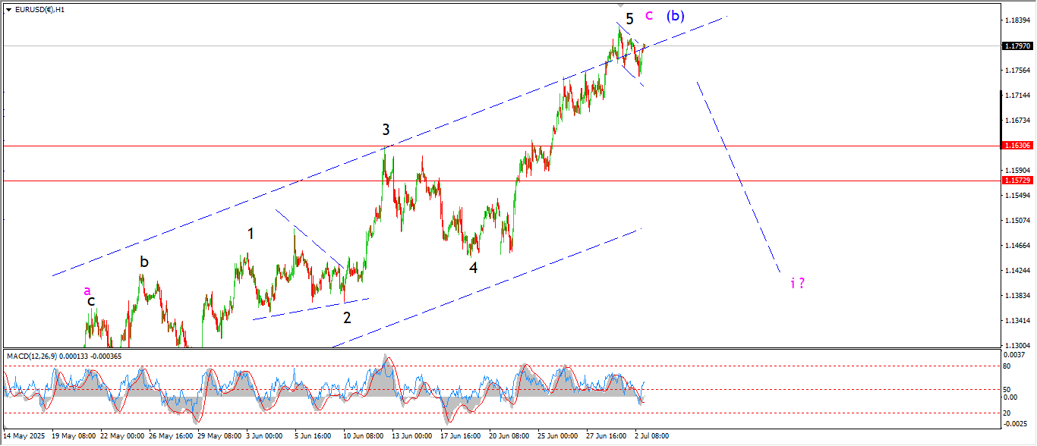Click the red 1.15729 price level tag
The height and width of the screenshot is (446, 1037).
1017,181
